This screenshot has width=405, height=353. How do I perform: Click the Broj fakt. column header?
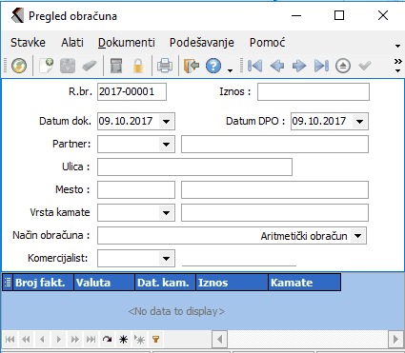[x=43, y=283]
